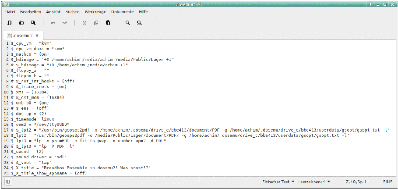This screenshot has width=398, height=189.
Task: Click the new document toolbar icon
Action: tap(9, 23)
